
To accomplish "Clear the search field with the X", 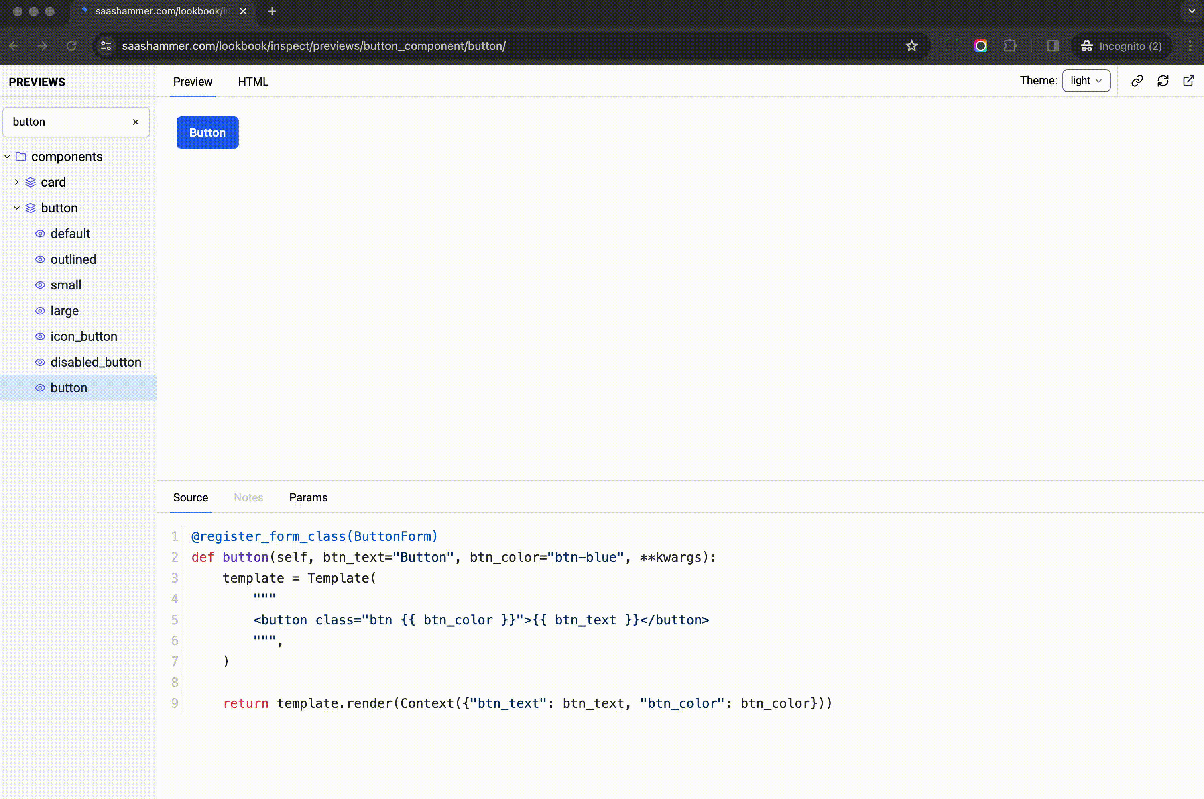I will [136, 122].
